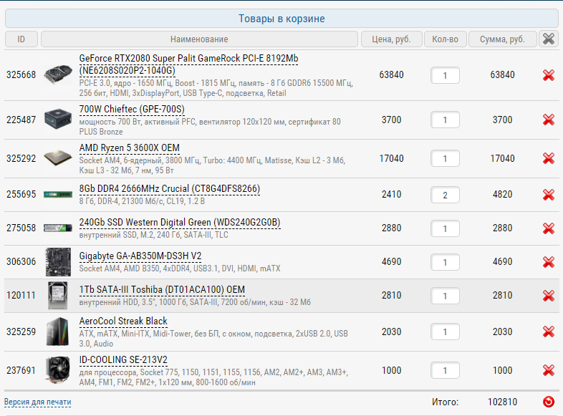This screenshot has height=416, width=563.
Task: Delete 8Gb DDR4 Crucial memory row
Action: coord(548,195)
